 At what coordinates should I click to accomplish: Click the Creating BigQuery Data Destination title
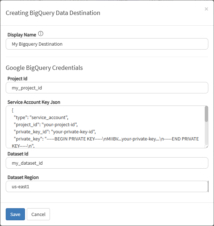pos(53,13)
